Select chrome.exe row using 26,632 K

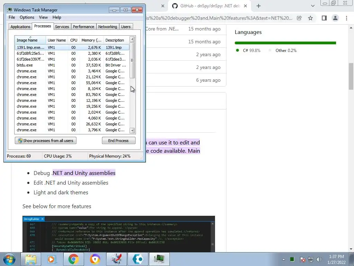[72, 124]
